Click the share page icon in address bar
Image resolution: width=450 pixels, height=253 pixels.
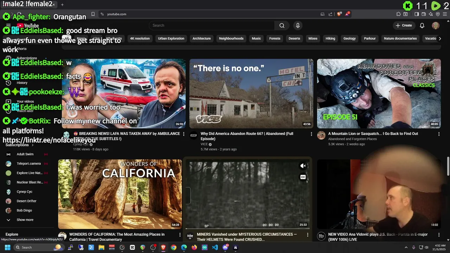(330, 14)
